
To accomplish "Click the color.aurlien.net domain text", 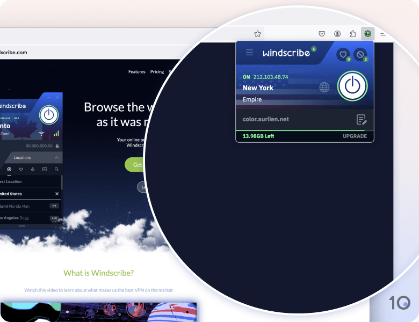I will click(x=265, y=119).
